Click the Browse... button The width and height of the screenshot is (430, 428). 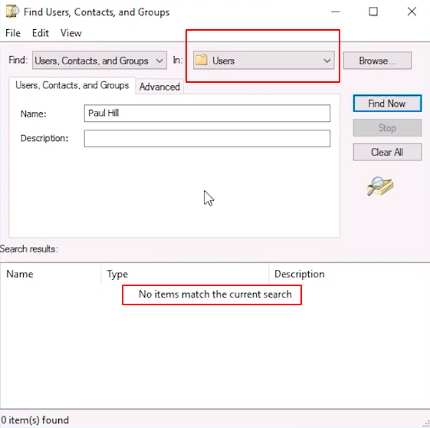coord(377,61)
